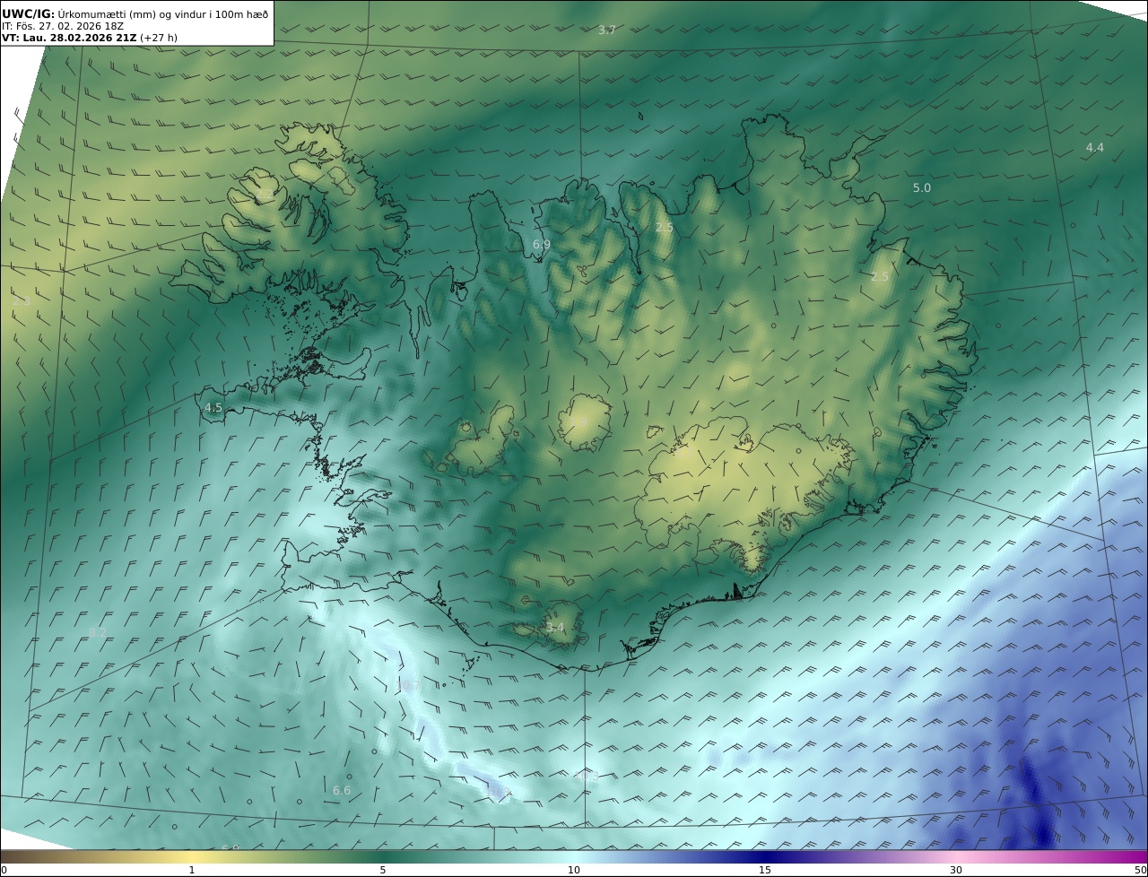The height and width of the screenshot is (877, 1148).
Task: Click the color scale tick labeled 50
Action: pyautogui.click(x=1141, y=871)
